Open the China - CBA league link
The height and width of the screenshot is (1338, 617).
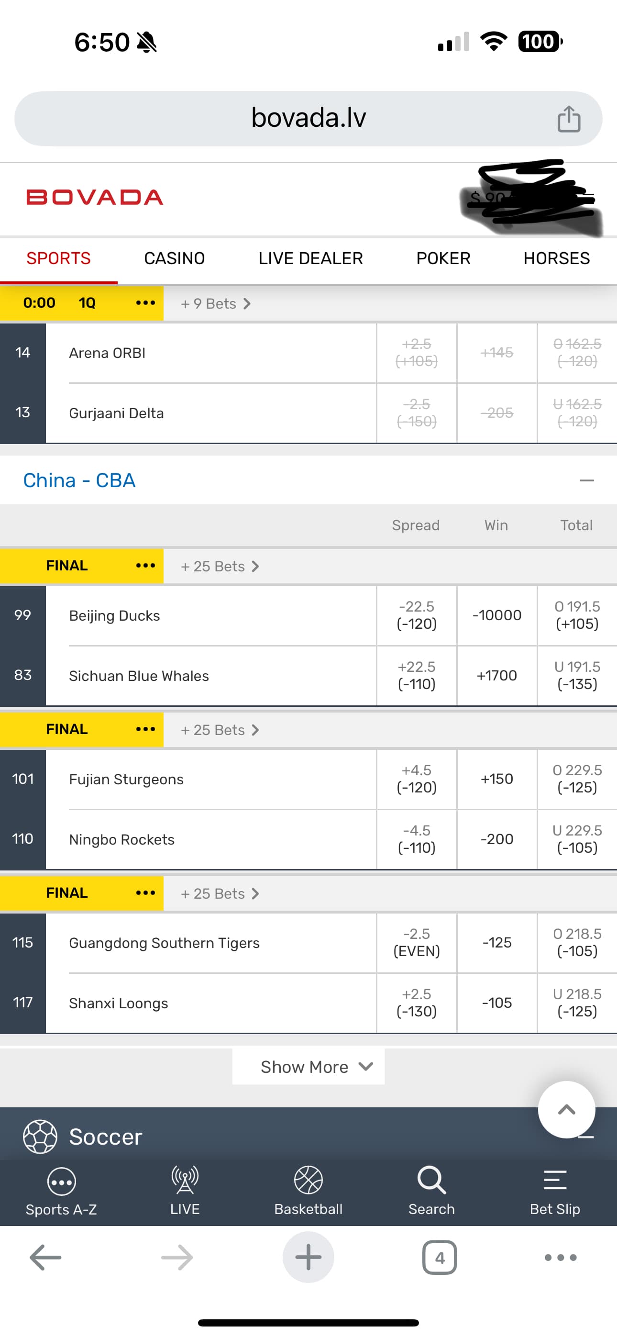pos(79,480)
